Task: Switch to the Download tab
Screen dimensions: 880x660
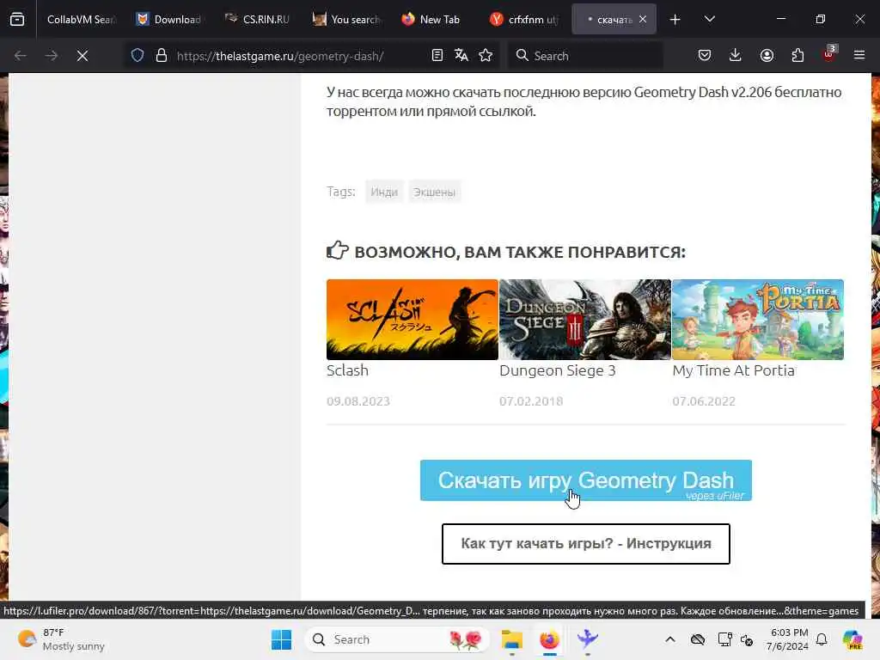Action: pyautogui.click(x=169, y=19)
